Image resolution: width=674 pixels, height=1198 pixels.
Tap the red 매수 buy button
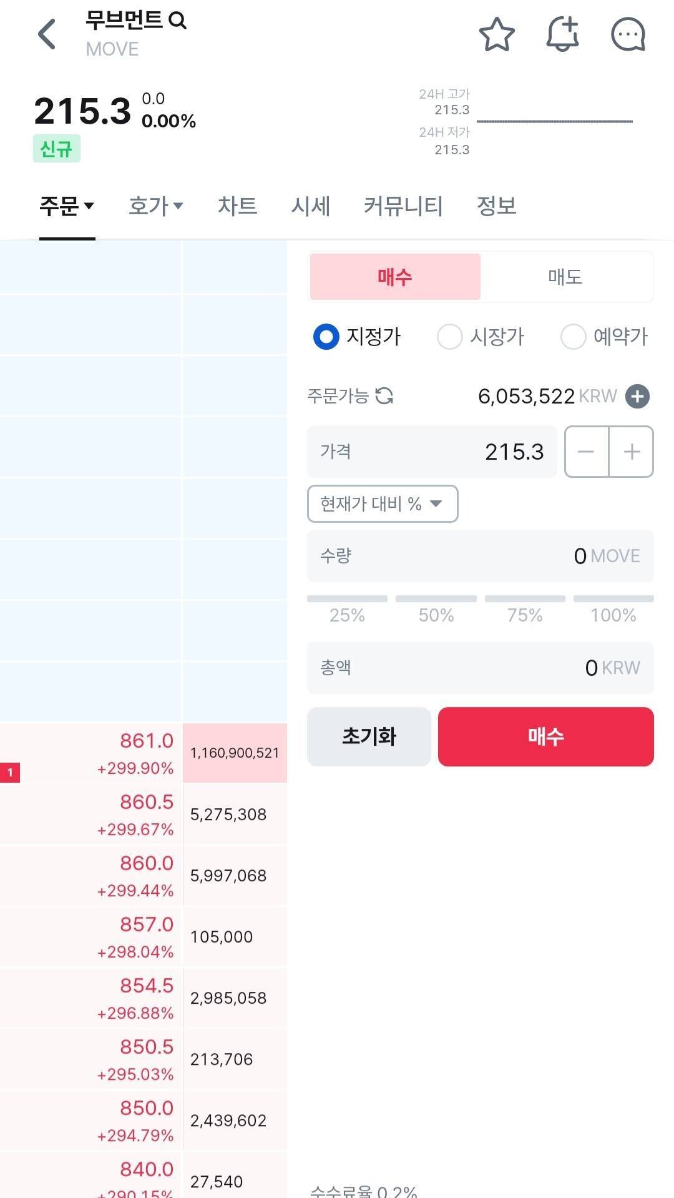(545, 737)
